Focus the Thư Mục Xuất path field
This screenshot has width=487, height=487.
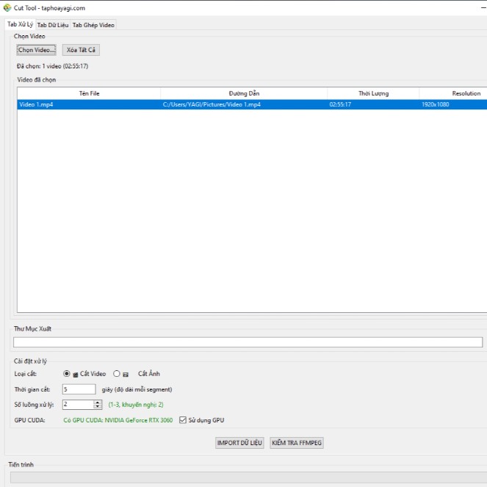[x=248, y=342]
